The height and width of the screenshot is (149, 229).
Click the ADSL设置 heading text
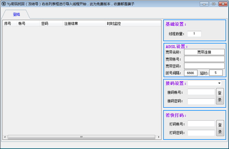pyautogui.click(x=177, y=47)
